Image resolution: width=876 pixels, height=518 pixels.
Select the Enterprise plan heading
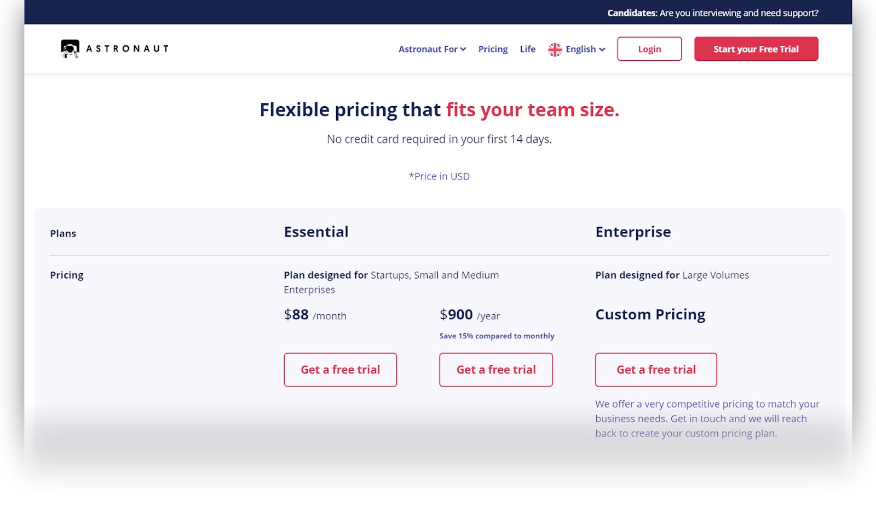(x=633, y=232)
